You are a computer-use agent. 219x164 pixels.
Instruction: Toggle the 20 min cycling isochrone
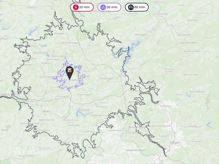109,7
